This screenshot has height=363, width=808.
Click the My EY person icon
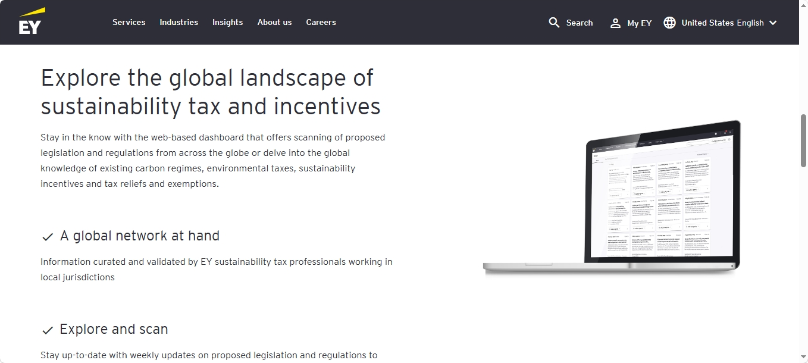point(615,23)
